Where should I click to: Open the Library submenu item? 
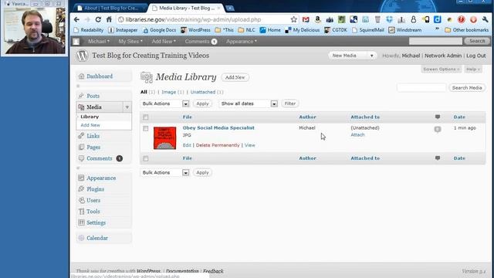point(90,117)
